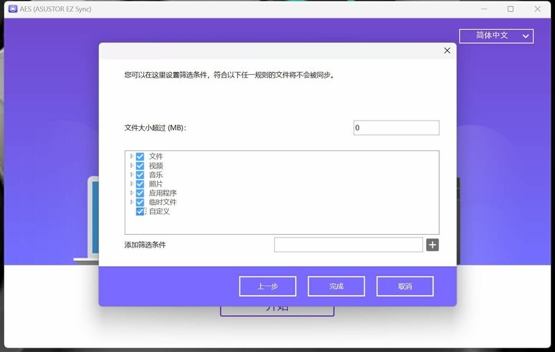Expand the 视频 tree node
This screenshot has height=352, width=555.
(x=132, y=165)
